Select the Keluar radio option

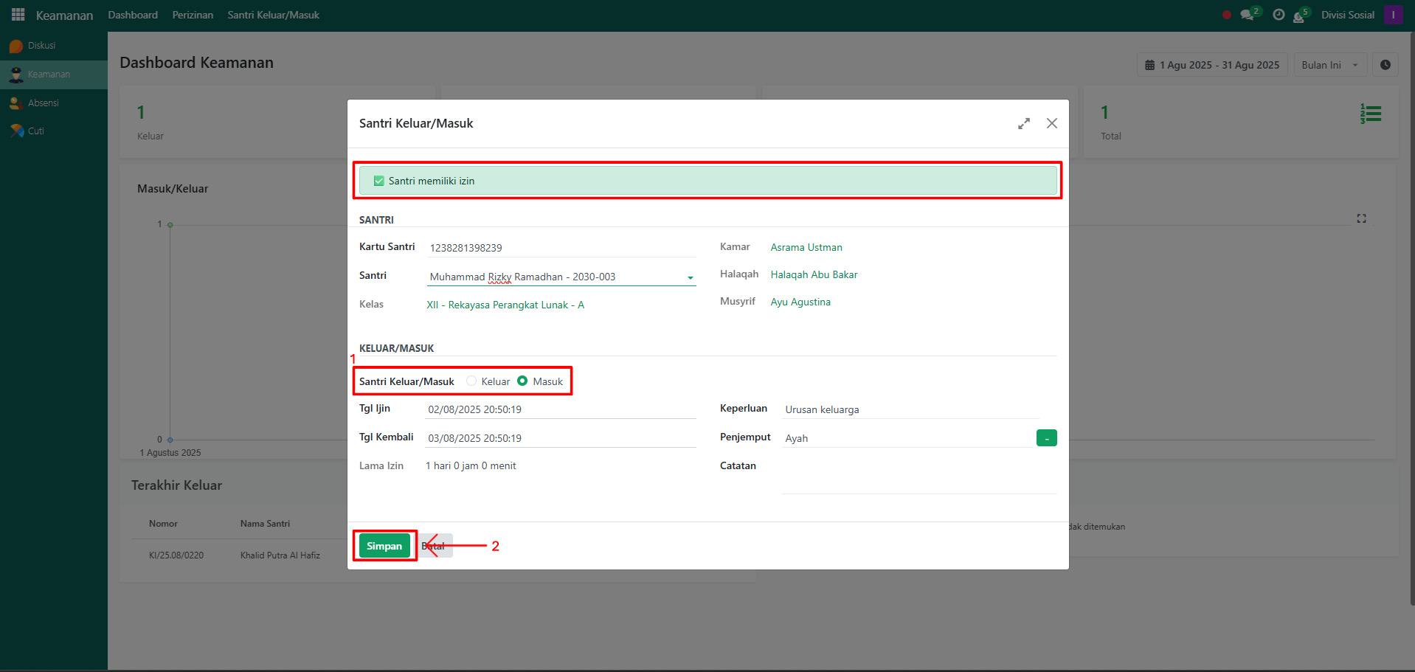(x=471, y=381)
